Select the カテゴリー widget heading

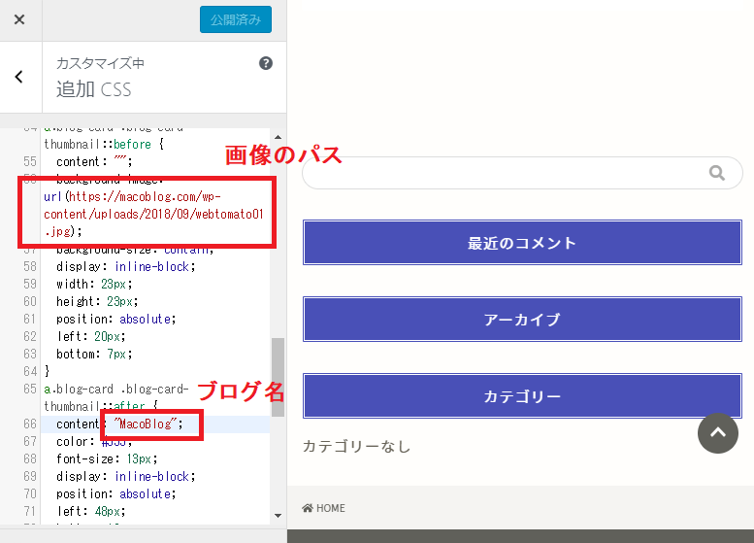(x=522, y=395)
